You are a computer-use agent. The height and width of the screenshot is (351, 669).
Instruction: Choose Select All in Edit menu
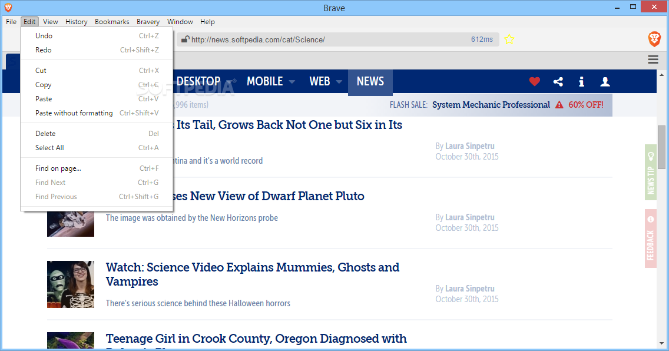click(x=97, y=148)
